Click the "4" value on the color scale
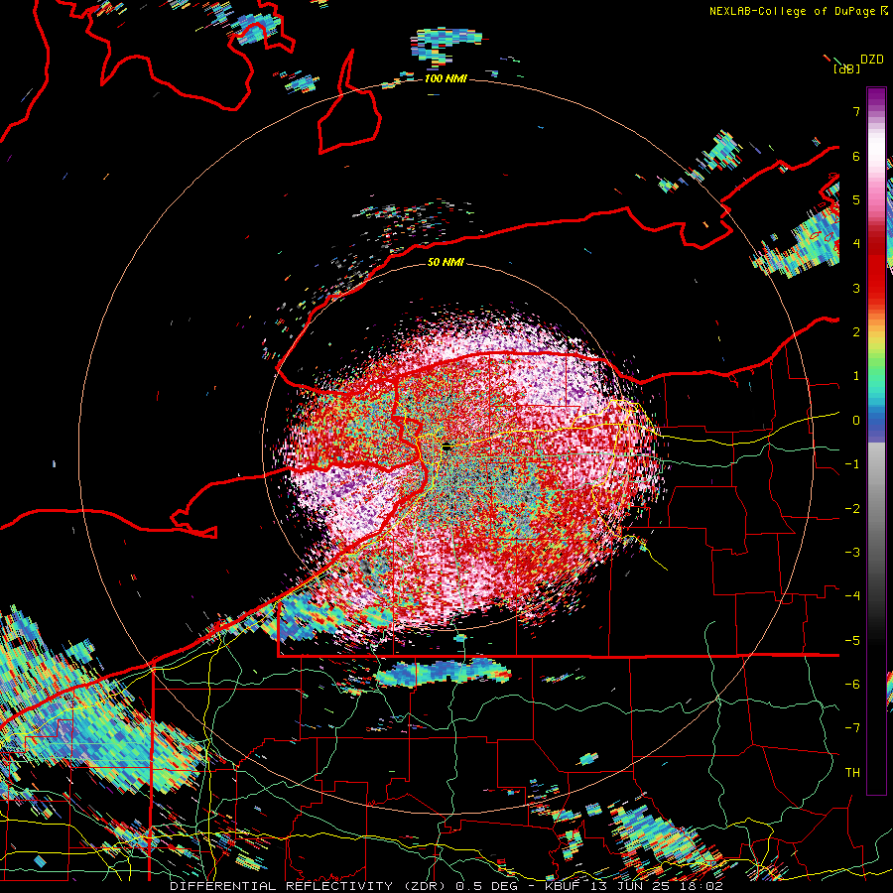Screen dimensions: 893x893 click(x=856, y=244)
